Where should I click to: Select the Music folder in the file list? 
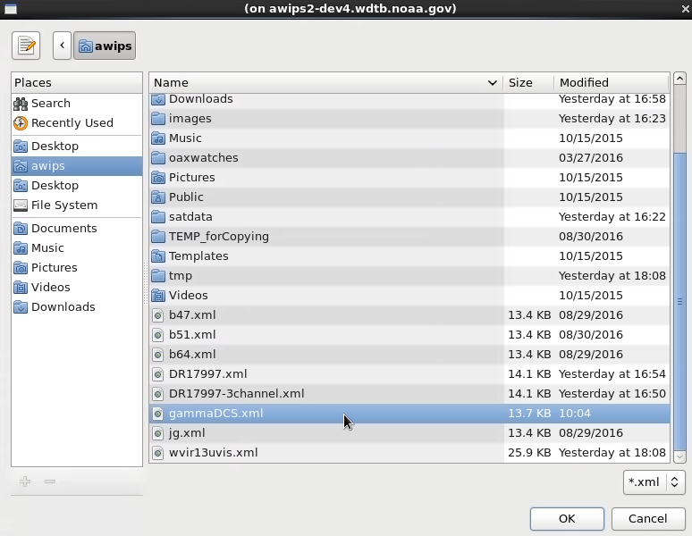[x=409, y=138]
